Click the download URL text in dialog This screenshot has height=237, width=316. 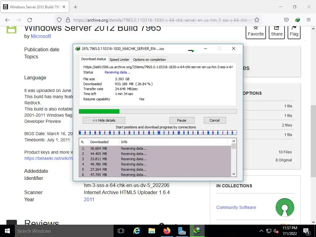tap(158, 67)
